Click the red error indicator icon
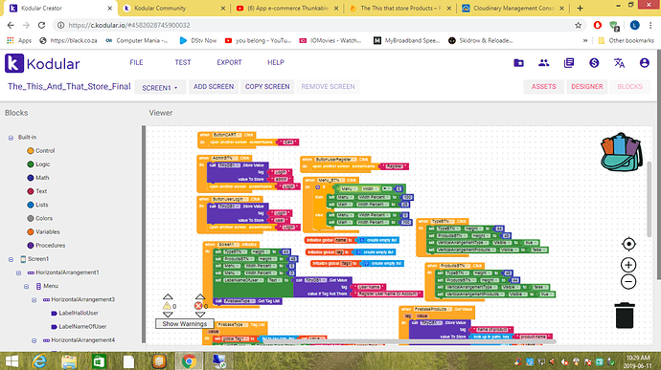 point(198,306)
